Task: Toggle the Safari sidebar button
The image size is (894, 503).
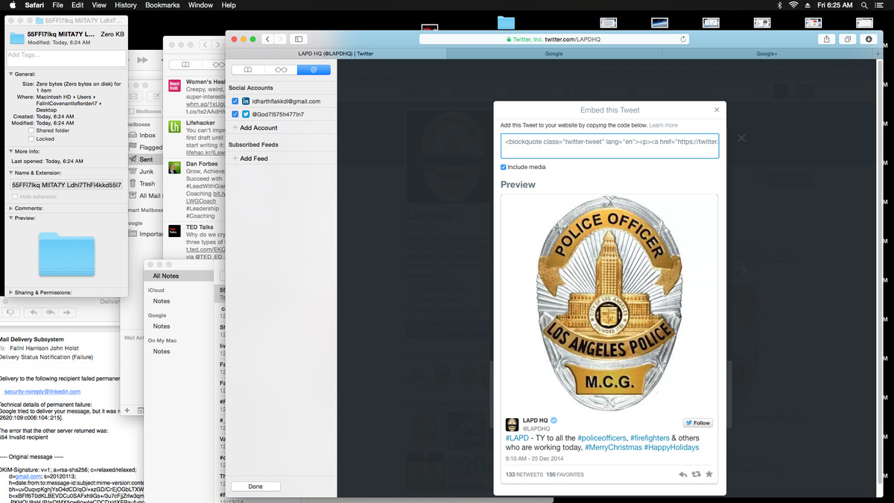Action: (299, 39)
